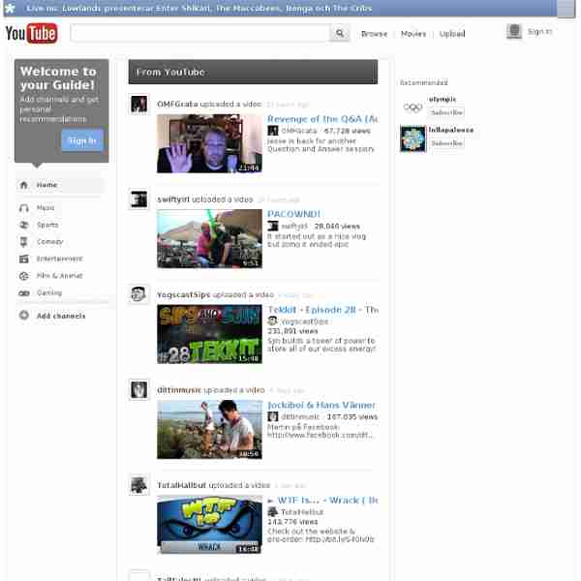Open the Sports guide category

[46, 225]
